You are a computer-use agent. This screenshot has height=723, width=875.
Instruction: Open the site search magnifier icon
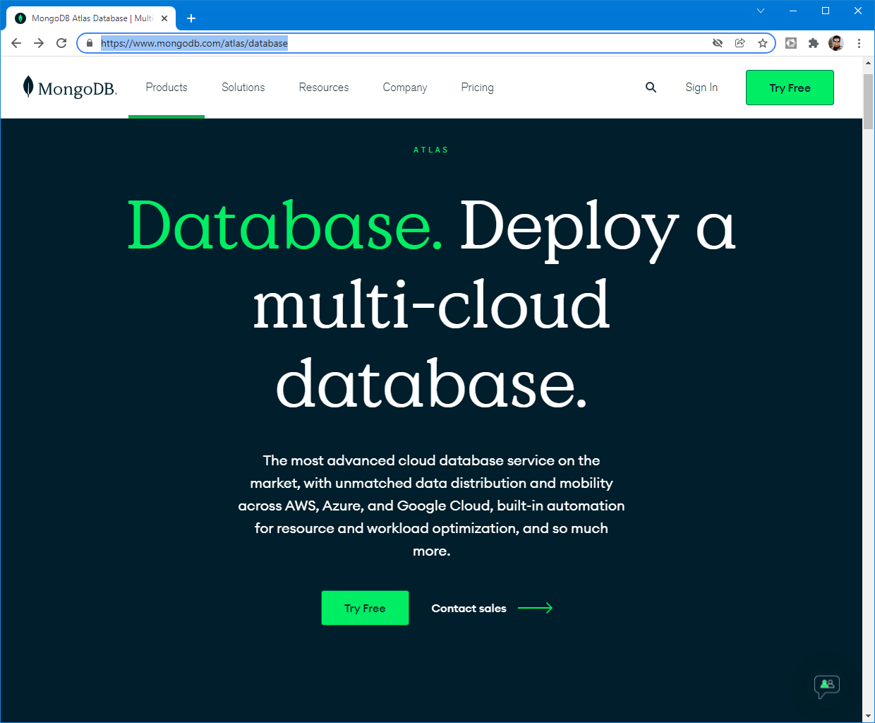point(651,88)
